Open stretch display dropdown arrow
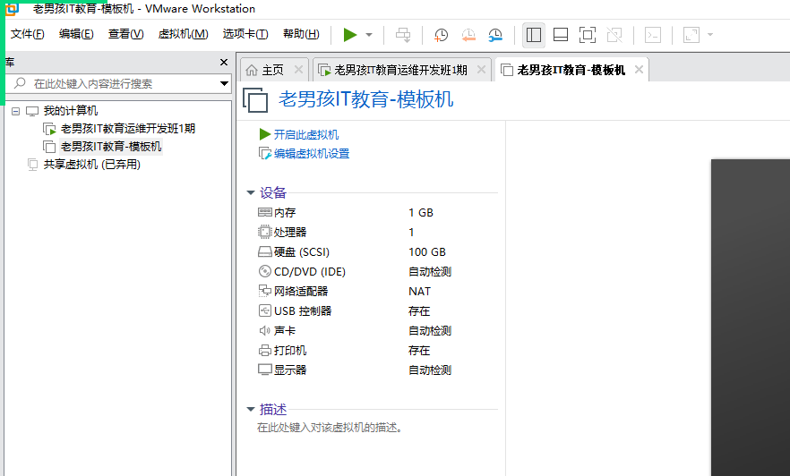This screenshot has height=476, width=790. pos(710,35)
